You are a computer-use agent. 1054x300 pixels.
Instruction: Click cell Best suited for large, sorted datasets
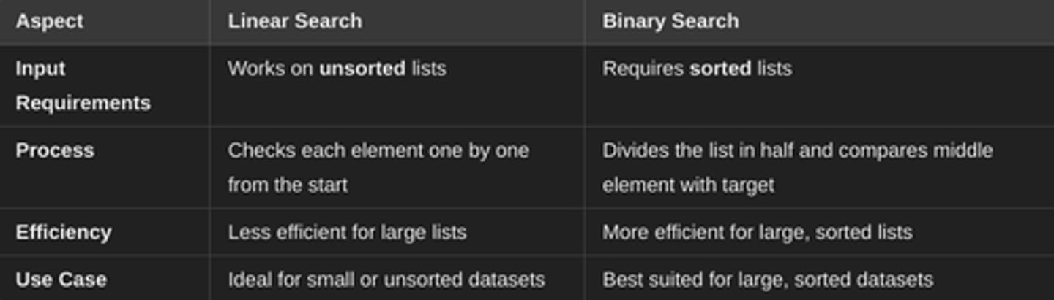coord(768,280)
